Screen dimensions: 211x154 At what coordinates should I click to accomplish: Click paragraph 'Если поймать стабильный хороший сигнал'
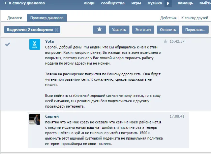(103, 101)
